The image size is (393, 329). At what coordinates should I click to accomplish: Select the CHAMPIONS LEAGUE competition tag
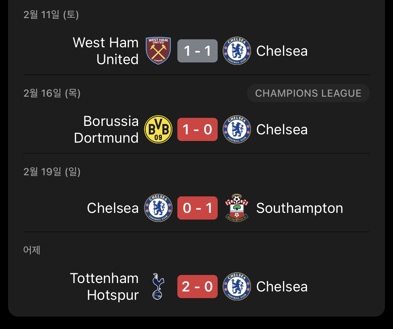coord(308,93)
